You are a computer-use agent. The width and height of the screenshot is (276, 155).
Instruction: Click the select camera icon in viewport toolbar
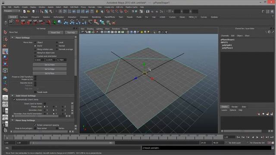coord(82,32)
